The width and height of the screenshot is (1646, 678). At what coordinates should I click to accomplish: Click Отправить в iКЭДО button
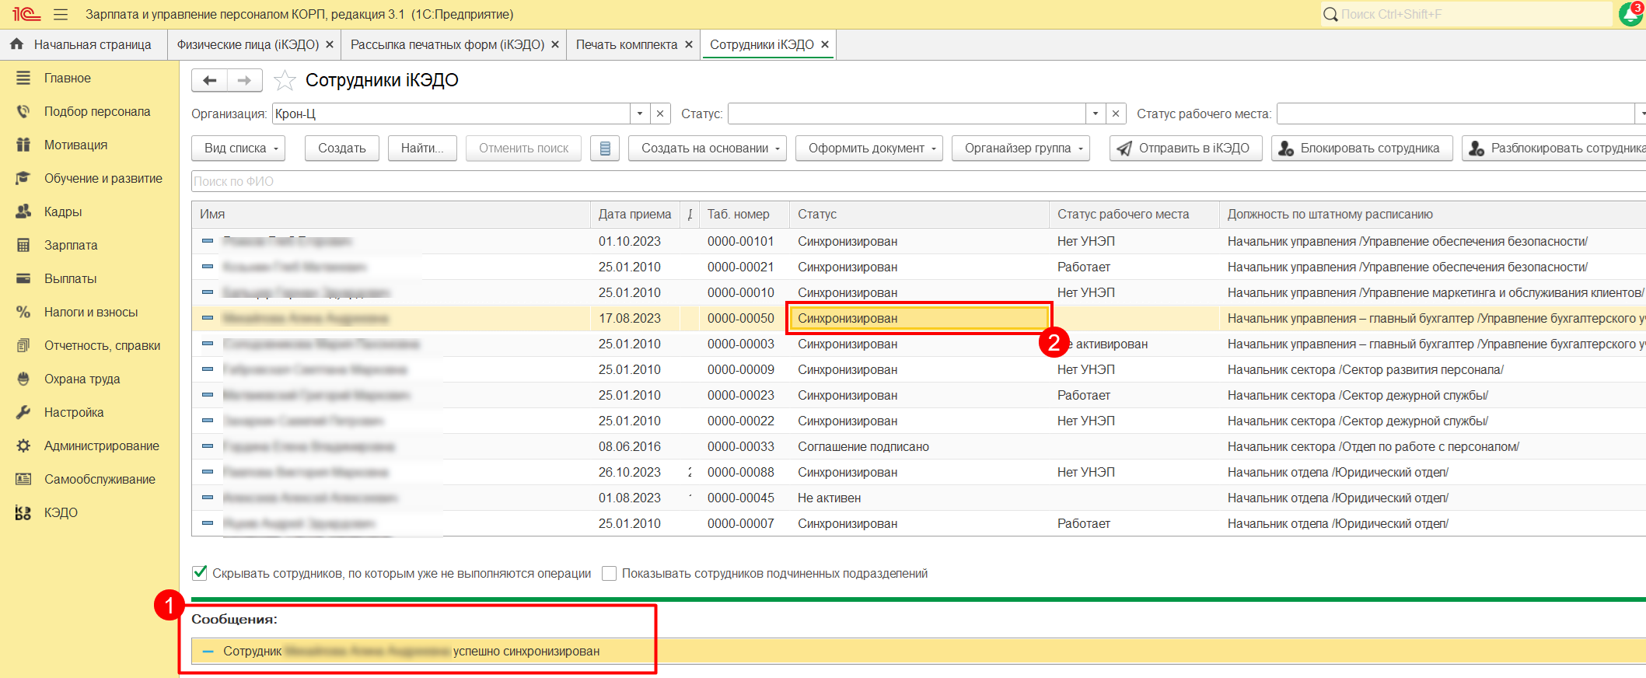[1184, 148]
